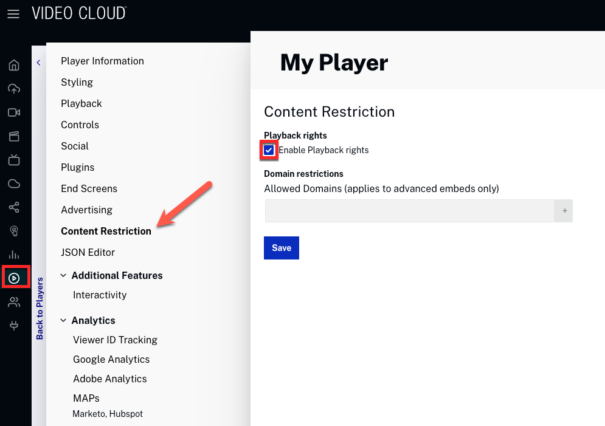Open the Social share icon in sidebar
605x426 pixels.
[x=14, y=208]
